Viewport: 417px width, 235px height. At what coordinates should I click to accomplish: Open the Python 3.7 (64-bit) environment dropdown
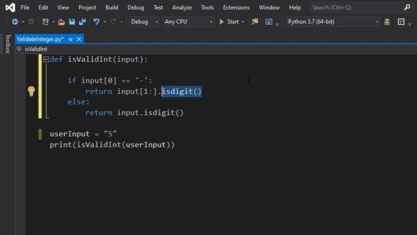(x=334, y=22)
